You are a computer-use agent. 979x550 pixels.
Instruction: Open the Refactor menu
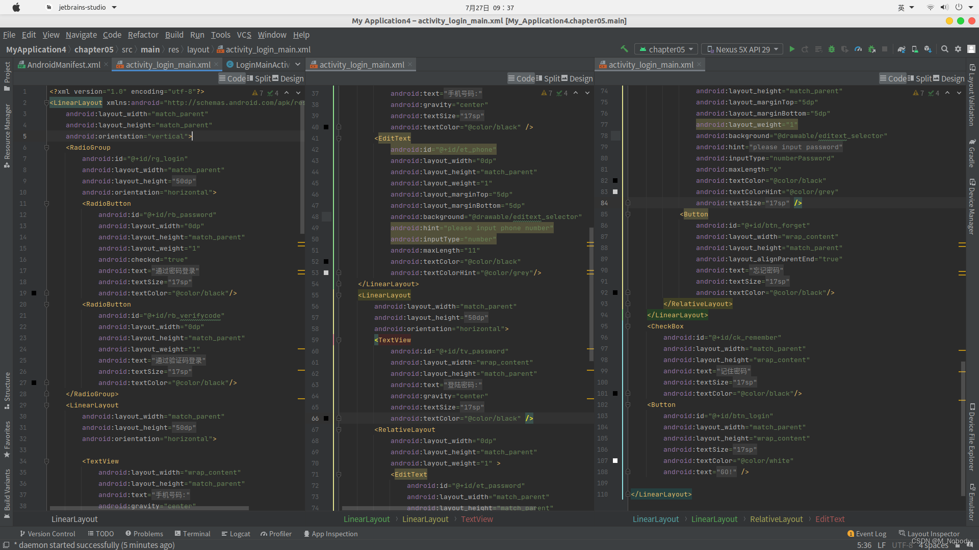(x=143, y=35)
